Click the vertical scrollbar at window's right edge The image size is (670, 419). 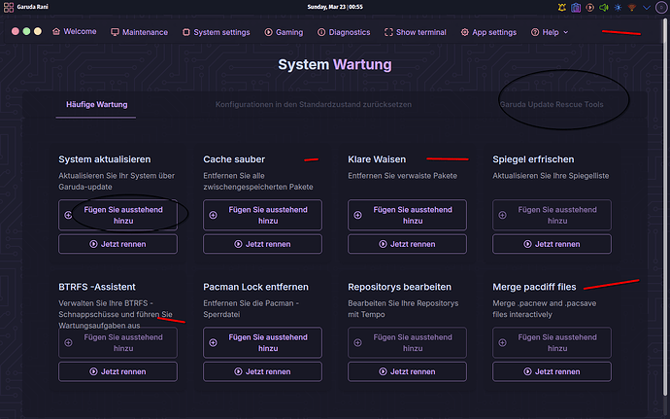pyautogui.click(x=665, y=205)
